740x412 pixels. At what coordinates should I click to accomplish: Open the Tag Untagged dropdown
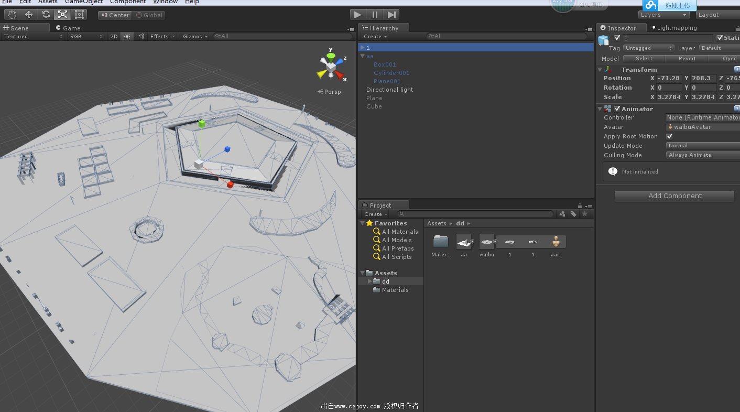648,48
